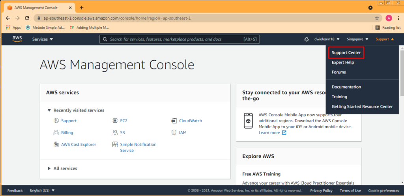Open the Chrome three-dot menu
The image size is (404, 196).
pos(398,18)
